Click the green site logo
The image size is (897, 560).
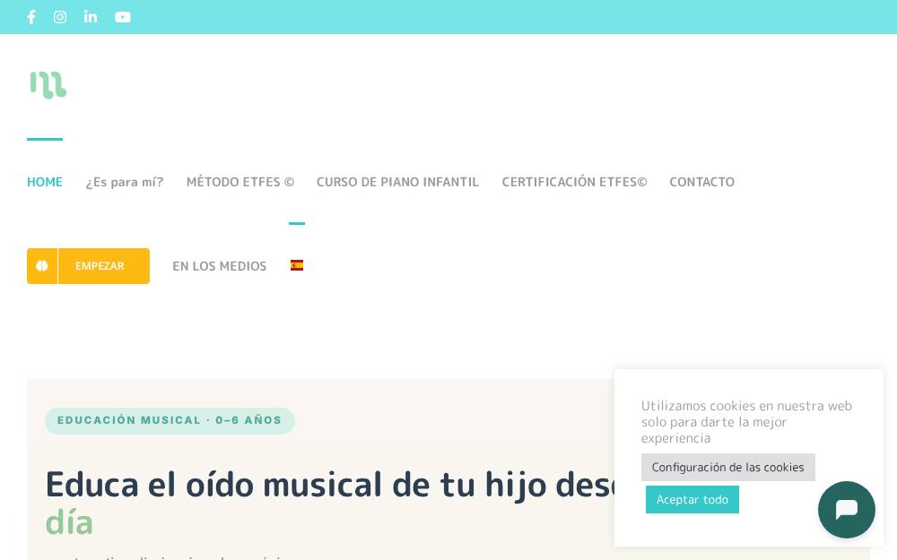tap(48, 85)
